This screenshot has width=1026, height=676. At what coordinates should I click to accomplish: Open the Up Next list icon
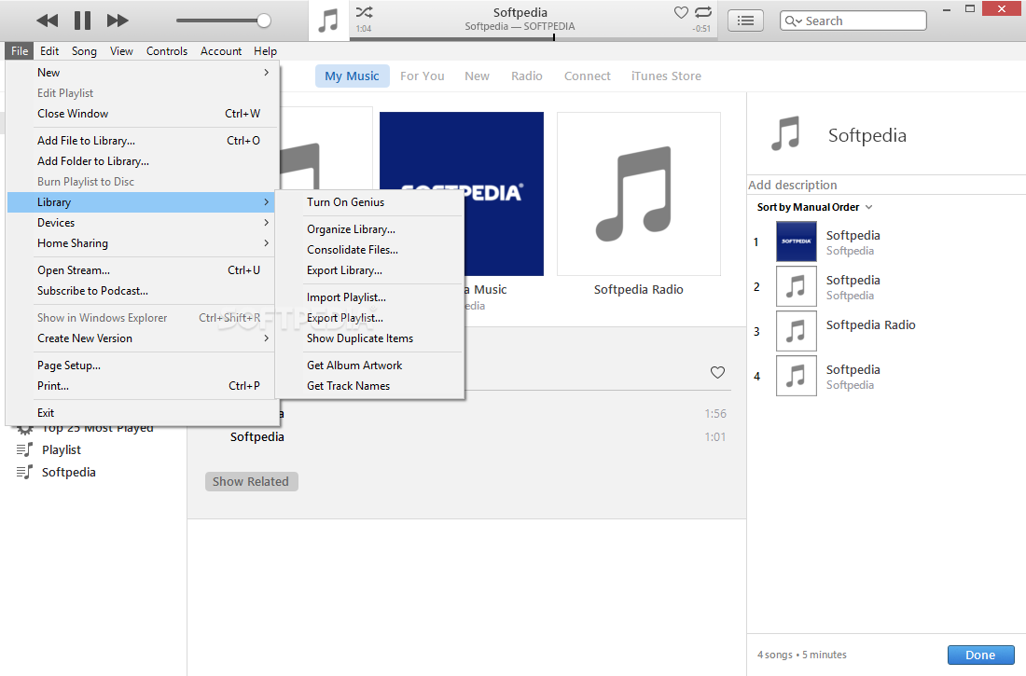pyautogui.click(x=745, y=21)
